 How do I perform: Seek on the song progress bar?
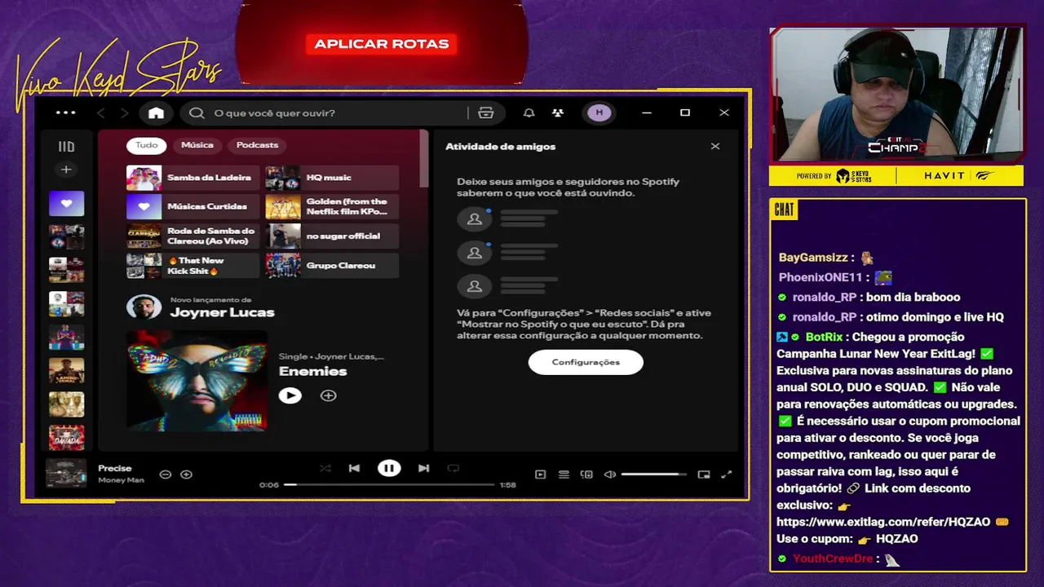pyautogui.click(x=389, y=484)
